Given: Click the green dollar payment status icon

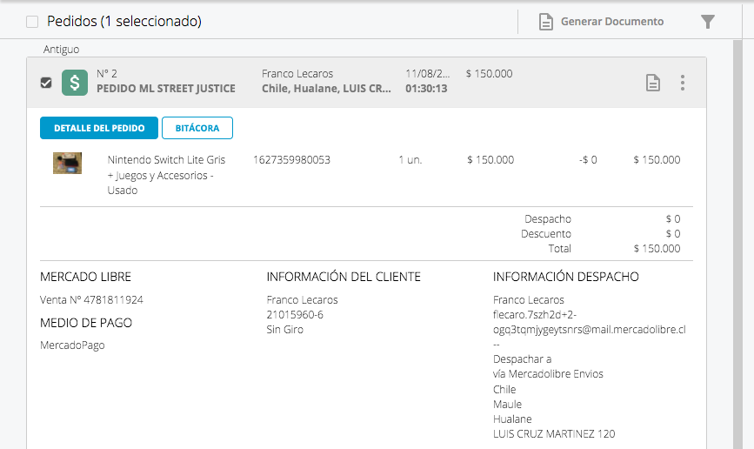Looking at the screenshot, I should click(x=75, y=83).
